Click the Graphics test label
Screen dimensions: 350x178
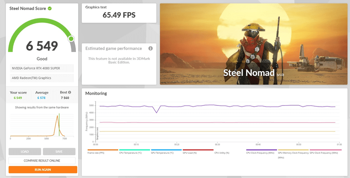(x=96, y=7)
